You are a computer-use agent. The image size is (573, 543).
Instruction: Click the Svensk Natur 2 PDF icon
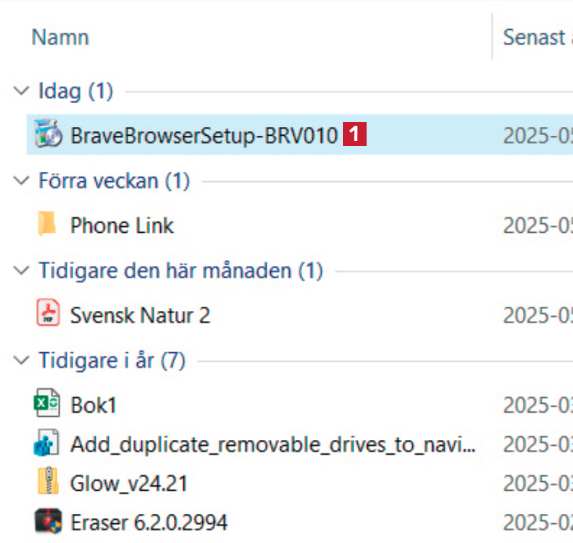(x=48, y=315)
